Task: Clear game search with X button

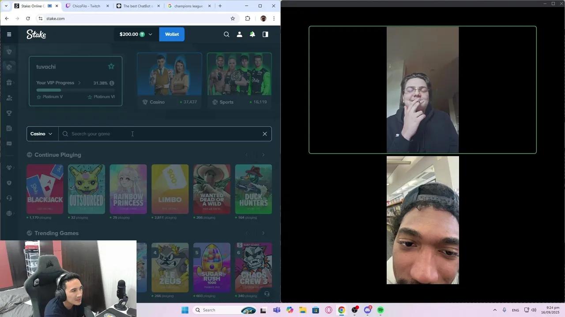Action: point(265,134)
